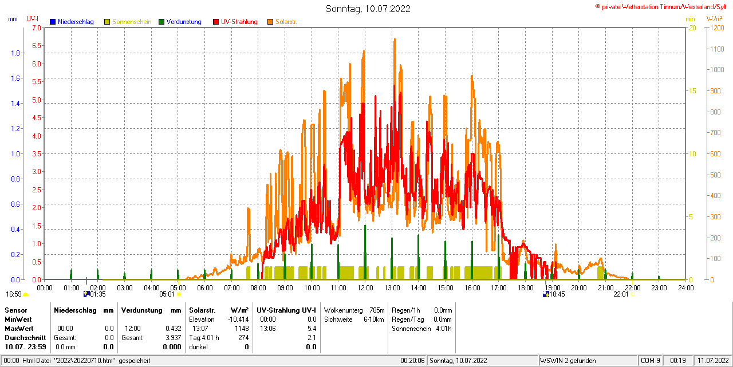Click the MinWert row label
The width and height of the screenshot is (733, 367).
click(18, 319)
